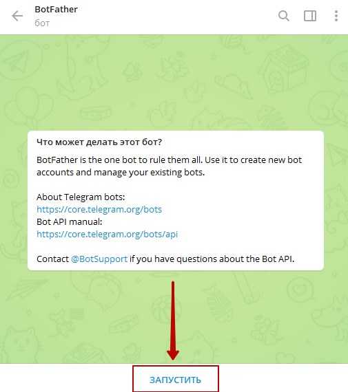Select the 'Bot API manual:' label
The height and width of the screenshot is (392, 348).
pos(70,221)
